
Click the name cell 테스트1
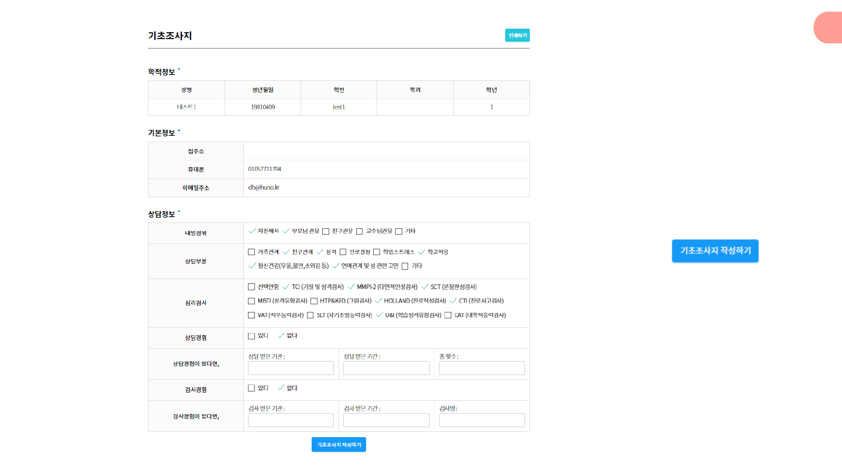pyautogui.click(x=187, y=107)
